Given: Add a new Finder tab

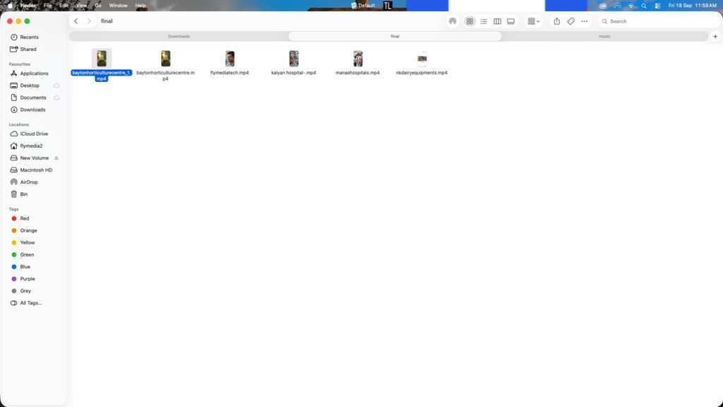Looking at the screenshot, I should click(715, 37).
